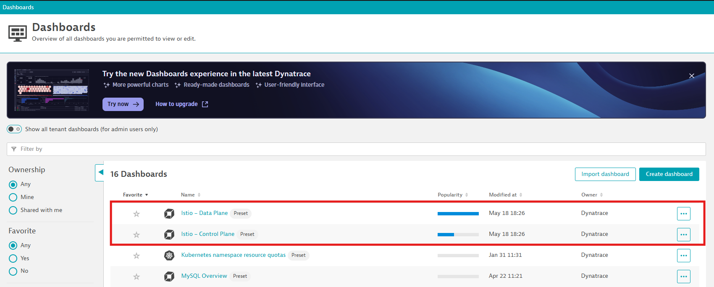Click the Apr 22 11:21 modified date

coord(506,276)
